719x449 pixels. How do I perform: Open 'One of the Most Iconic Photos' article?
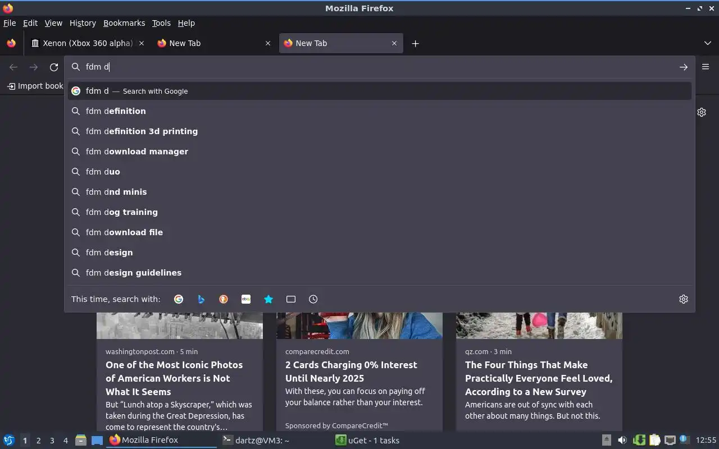click(174, 378)
